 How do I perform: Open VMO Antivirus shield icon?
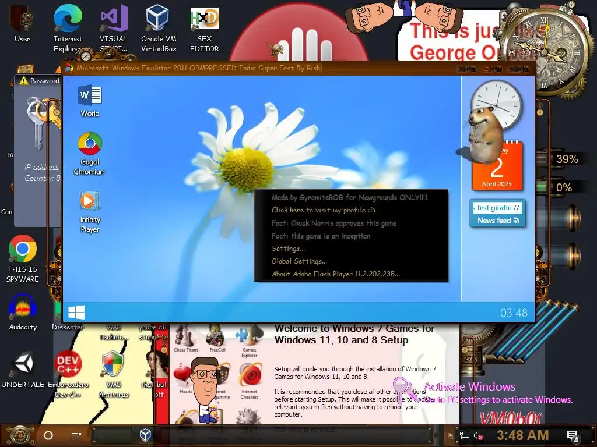point(114,374)
